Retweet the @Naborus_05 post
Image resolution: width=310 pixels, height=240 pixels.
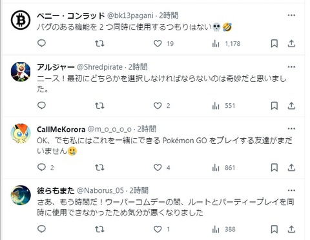99,229
